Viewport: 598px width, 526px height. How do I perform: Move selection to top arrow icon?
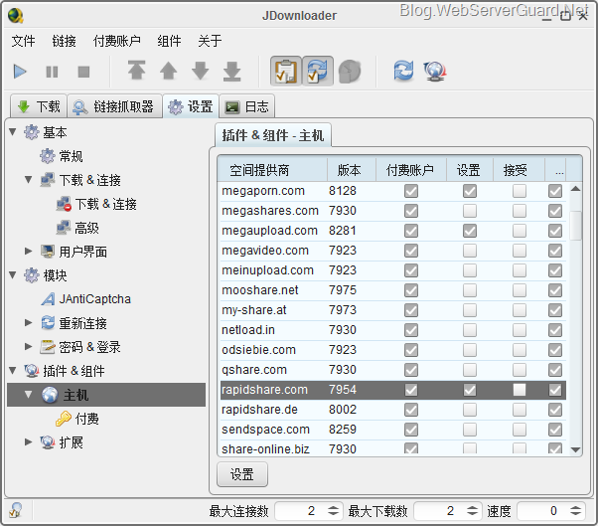(x=136, y=71)
